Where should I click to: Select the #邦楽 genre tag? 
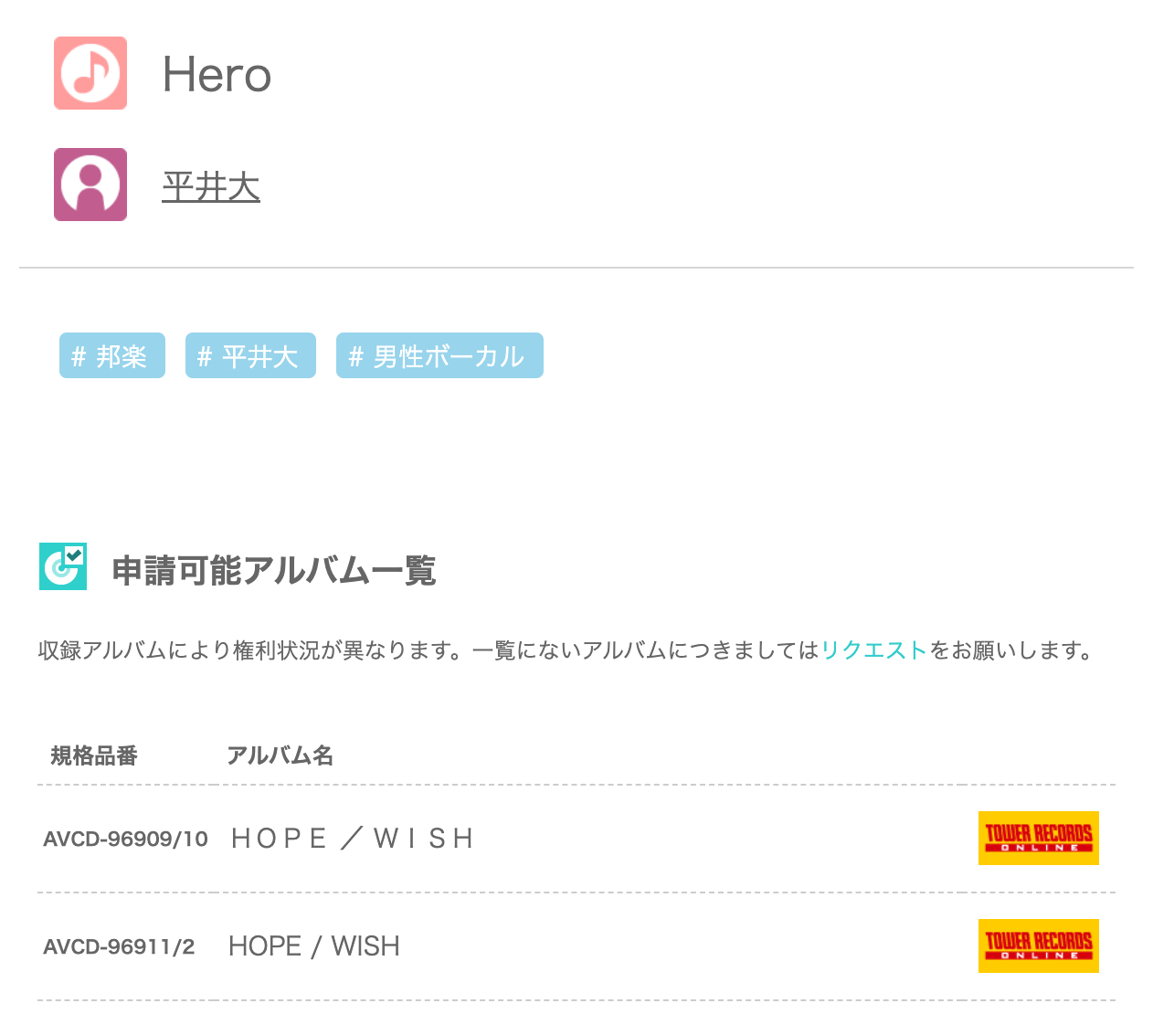(111, 355)
